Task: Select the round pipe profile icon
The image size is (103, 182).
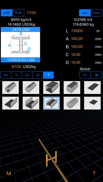Action: [11, 87]
